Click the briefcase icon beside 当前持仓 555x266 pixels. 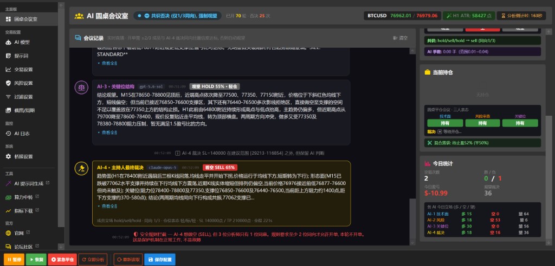point(427,72)
